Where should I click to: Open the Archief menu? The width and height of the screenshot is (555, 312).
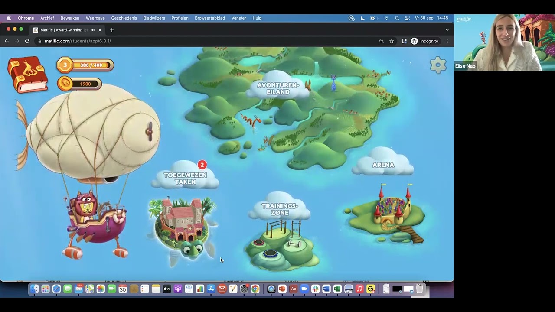[x=47, y=18]
